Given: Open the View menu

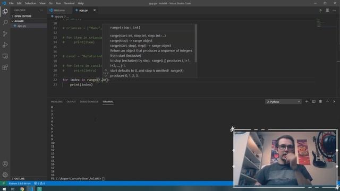Looking at the screenshot, I should click(x=42, y=3).
